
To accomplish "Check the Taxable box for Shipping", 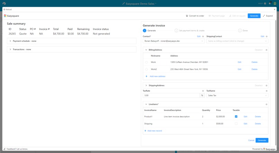I will 236,124.
